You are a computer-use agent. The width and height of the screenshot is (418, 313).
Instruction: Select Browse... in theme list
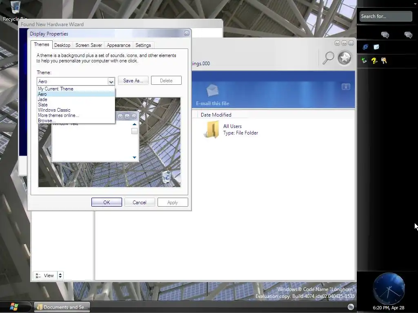pos(76,121)
